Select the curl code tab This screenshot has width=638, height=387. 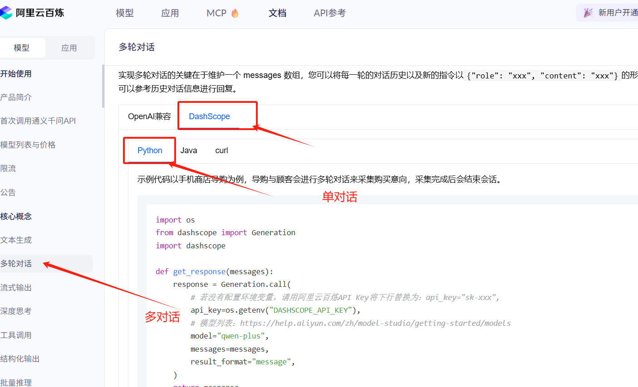[x=221, y=150]
